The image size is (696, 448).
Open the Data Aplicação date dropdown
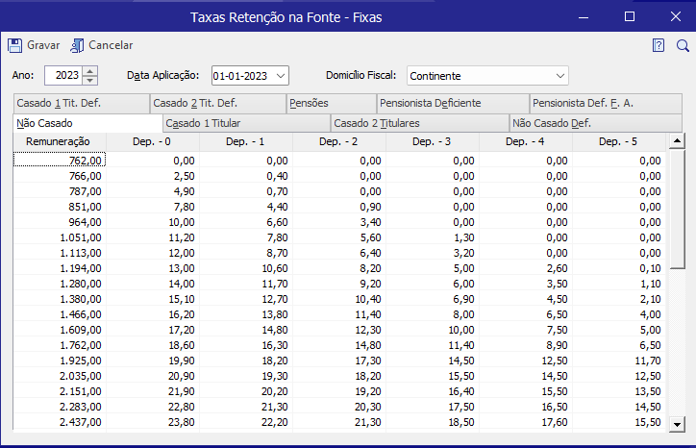[x=280, y=75]
